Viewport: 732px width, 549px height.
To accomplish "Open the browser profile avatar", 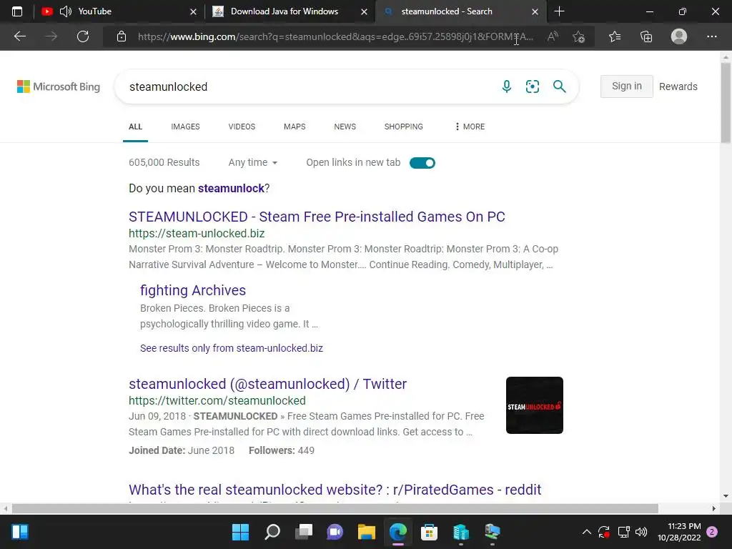I will (x=679, y=36).
